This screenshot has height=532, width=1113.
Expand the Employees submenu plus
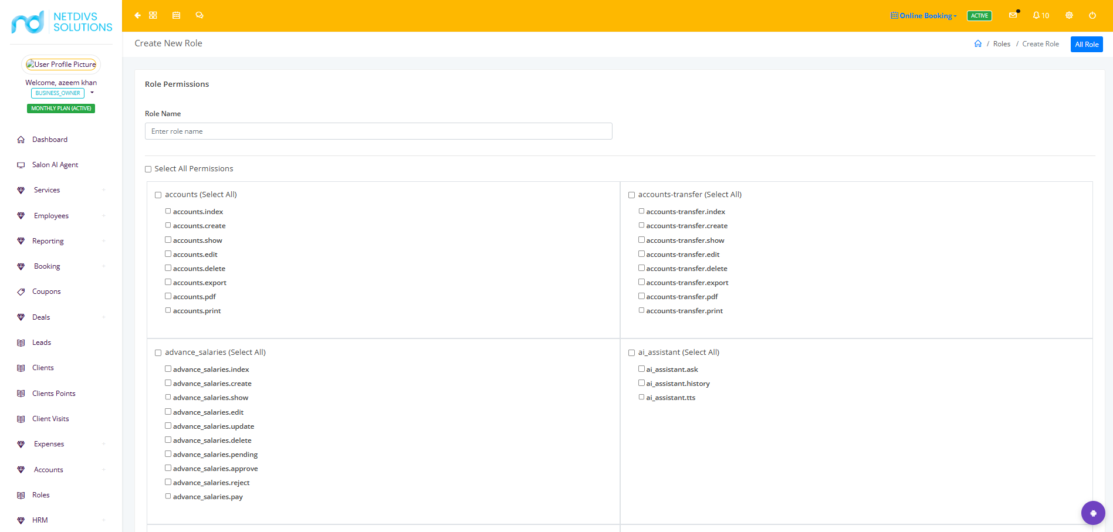[x=104, y=216]
